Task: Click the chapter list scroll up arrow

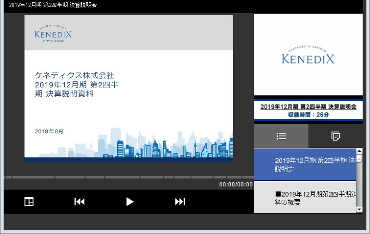Action: (359, 151)
